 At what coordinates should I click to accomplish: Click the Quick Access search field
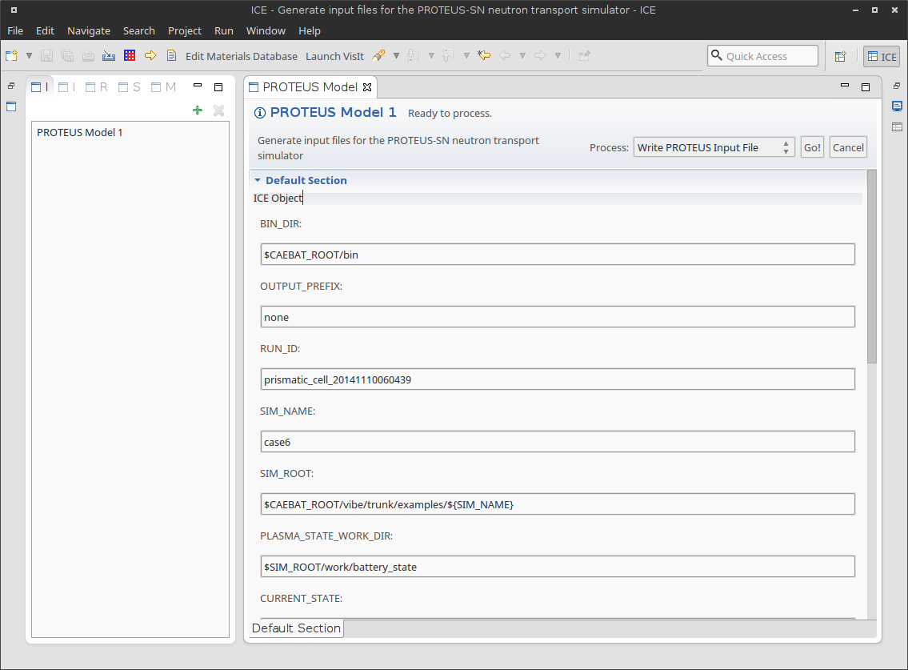pos(762,56)
